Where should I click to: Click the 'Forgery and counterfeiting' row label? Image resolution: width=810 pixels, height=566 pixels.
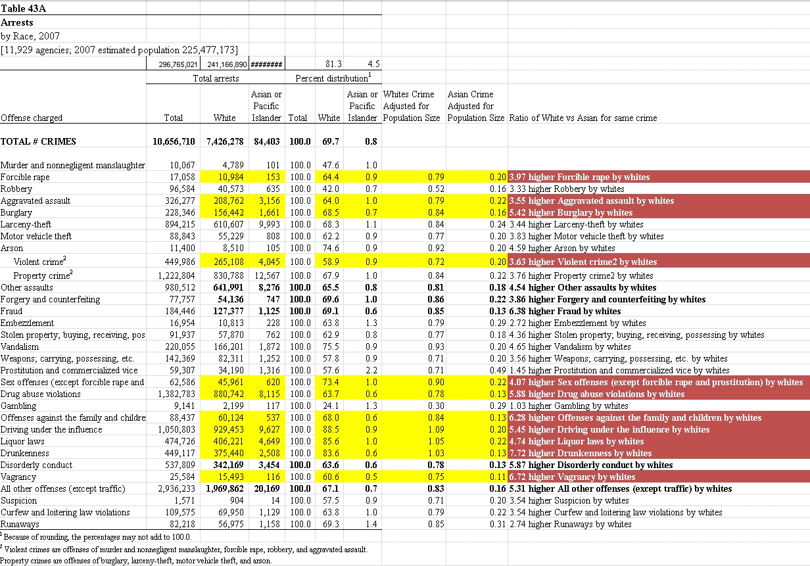click(x=51, y=299)
